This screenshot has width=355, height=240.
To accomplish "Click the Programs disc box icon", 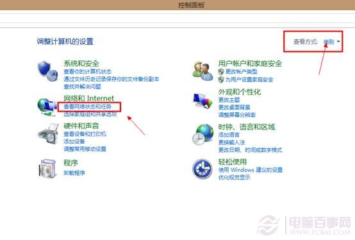I will click(x=47, y=169).
